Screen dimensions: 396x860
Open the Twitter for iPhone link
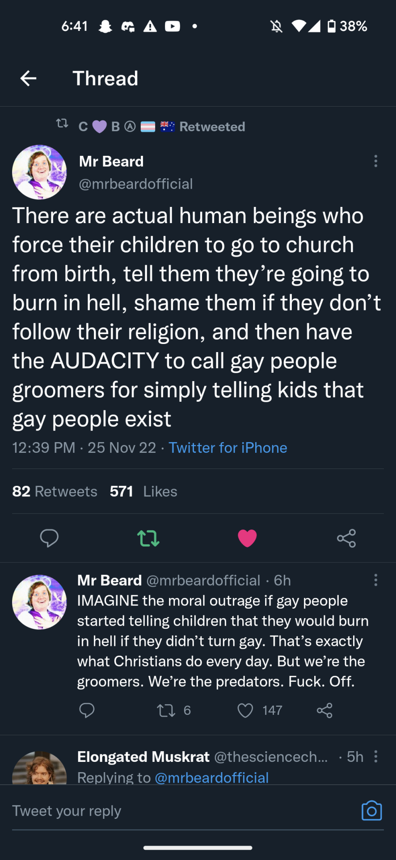228,447
